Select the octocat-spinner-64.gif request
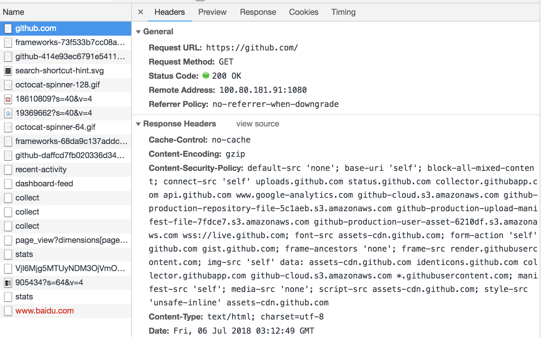This screenshot has height=337, width=541. (66, 127)
